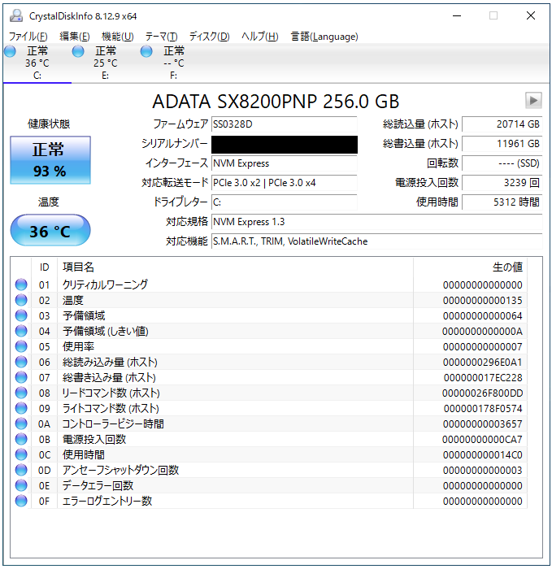Screen dimensions: 552x569
Task: Select the ライトコマンド数 (ホスト) row name
Action: click(111, 408)
